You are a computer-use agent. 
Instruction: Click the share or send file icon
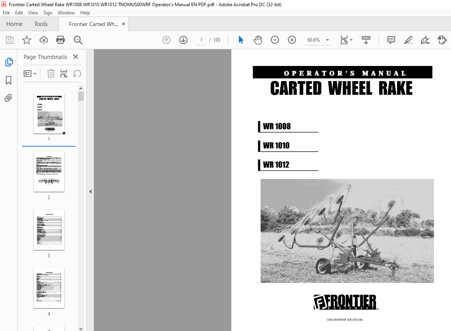pos(442,40)
